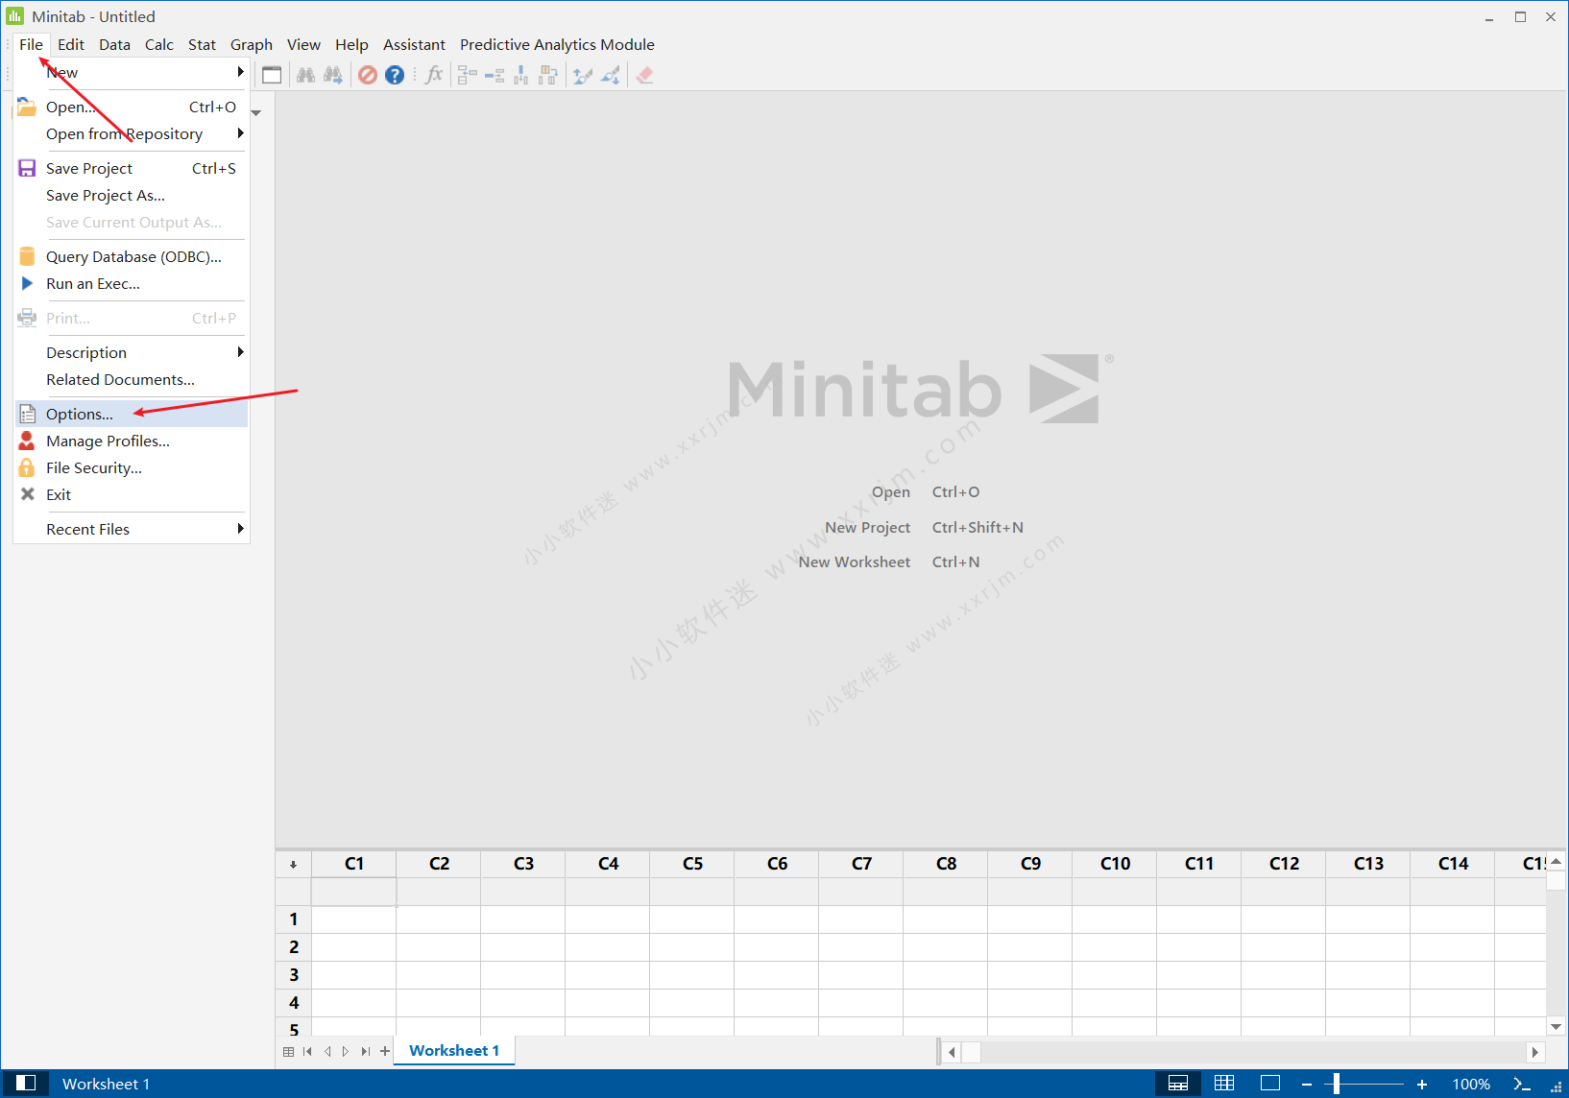The height and width of the screenshot is (1098, 1569).
Task: Click the brush-with-down-arrow toolbar icon
Action: [611, 75]
